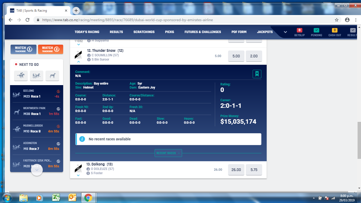This screenshot has height=203, width=361.
Task: Click the Muswellbrook gallops race icon
Action: click(17, 130)
